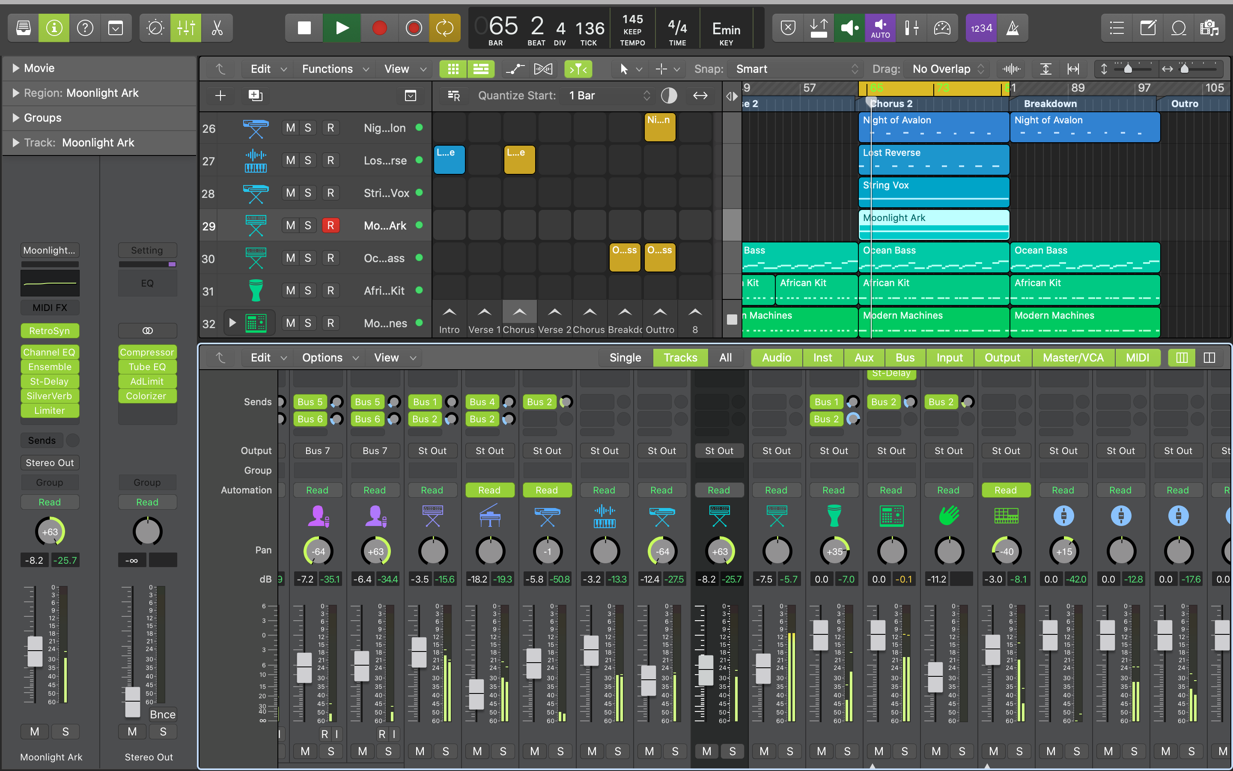Click the Scissors editors icon

click(217, 28)
